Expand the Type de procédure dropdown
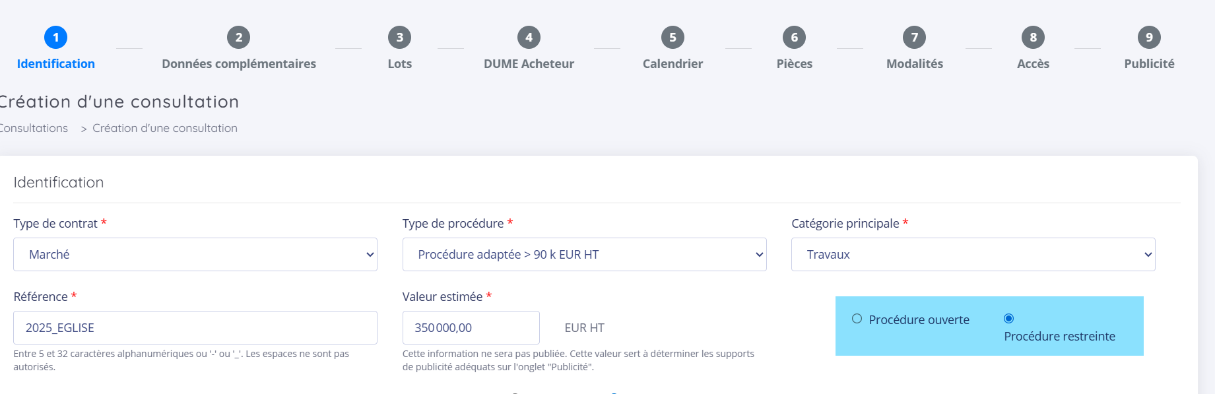 tap(584, 255)
